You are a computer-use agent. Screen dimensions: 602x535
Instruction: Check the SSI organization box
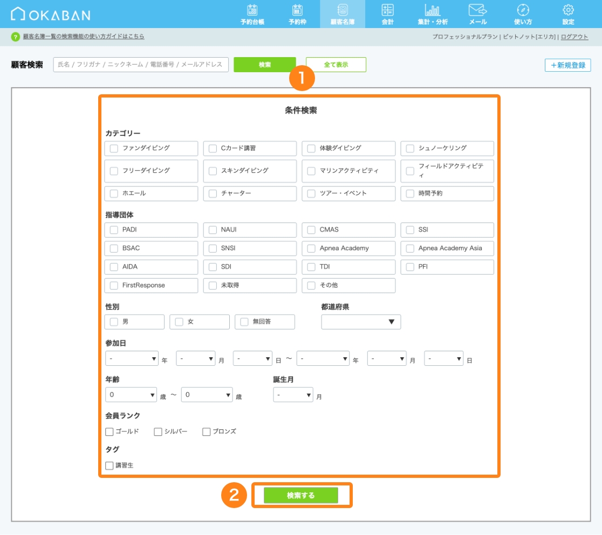[410, 230]
